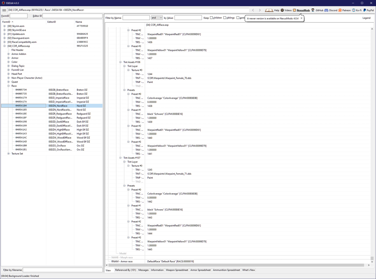Sort by EditorID column header
The width and height of the screenshot is (376, 279).
[x=60, y=22]
